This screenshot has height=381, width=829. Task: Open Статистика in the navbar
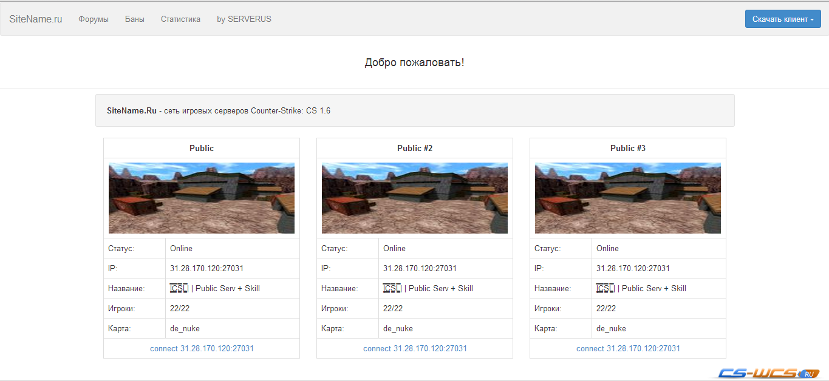point(180,19)
